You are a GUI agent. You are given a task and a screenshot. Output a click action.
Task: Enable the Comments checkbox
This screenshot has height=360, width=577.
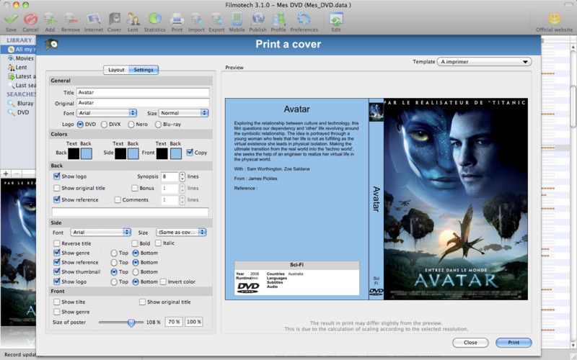click(x=118, y=200)
